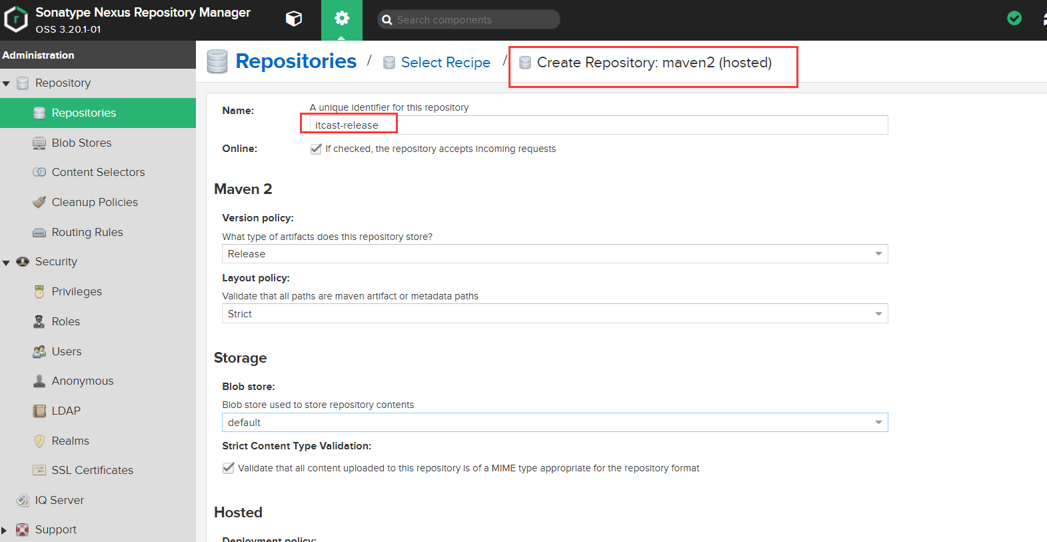Open the Browse cube icon
Image resolution: width=1047 pixels, height=542 pixels.
pyautogui.click(x=294, y=19)
